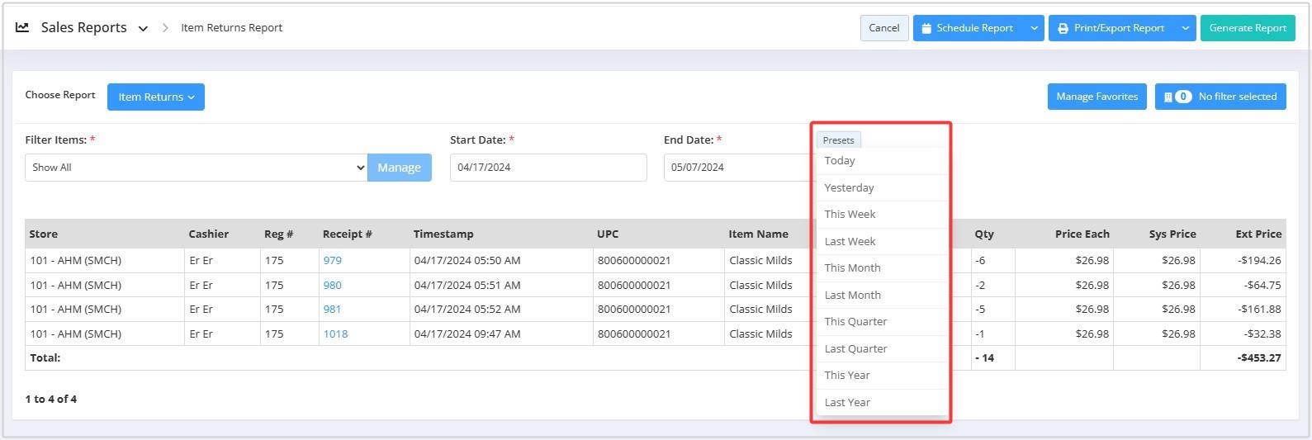Open the Schedule Report dropdown arrow
The height and width of the screenshot is (440, 1312).
click(x=1034, y=28)
